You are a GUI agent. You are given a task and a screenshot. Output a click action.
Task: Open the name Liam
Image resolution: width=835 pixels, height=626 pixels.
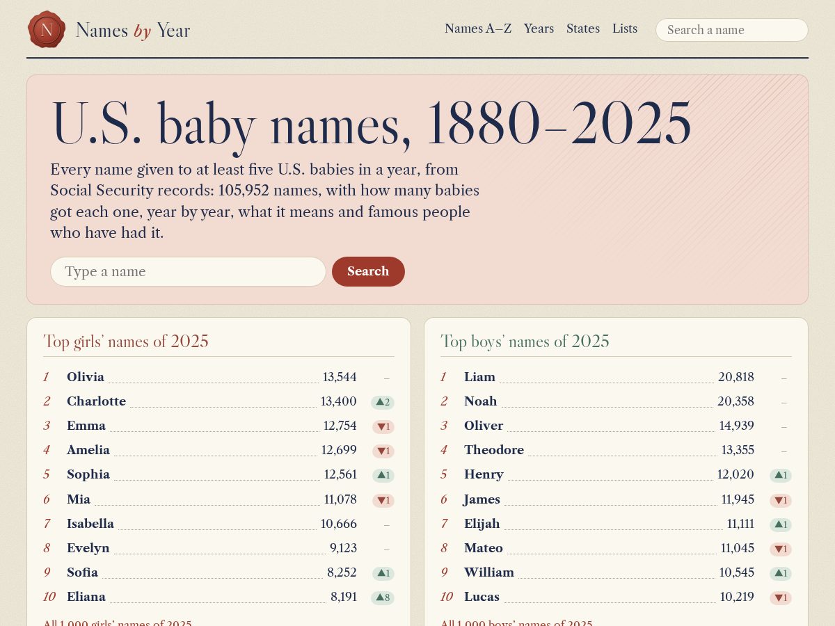click(x=479, y=377)
